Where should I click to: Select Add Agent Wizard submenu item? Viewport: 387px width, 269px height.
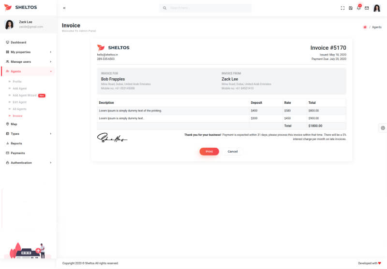point(24,96)
